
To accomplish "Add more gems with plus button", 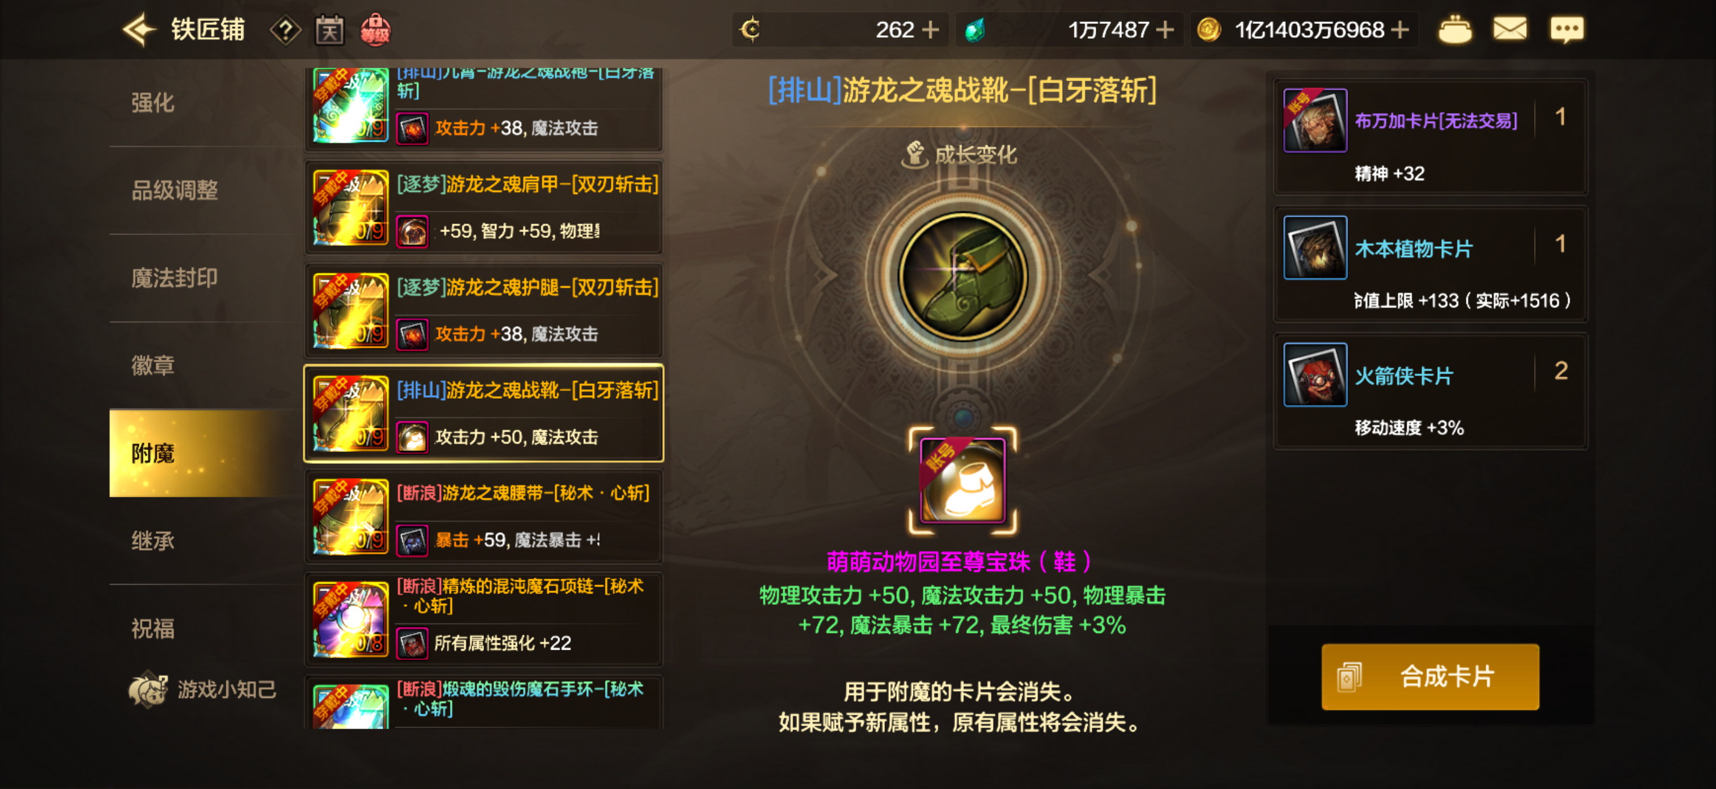I will pos(1164,30).
